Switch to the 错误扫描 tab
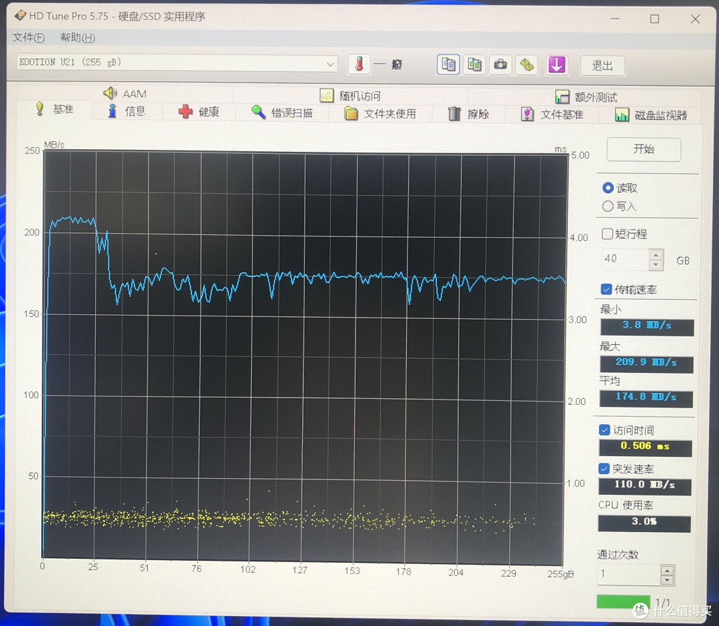 (282, 113)
